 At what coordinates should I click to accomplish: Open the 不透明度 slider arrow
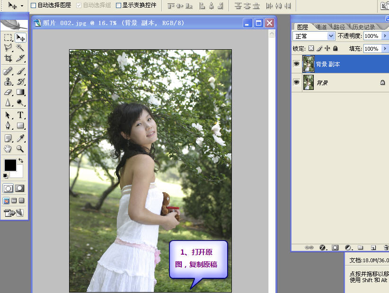385,36
